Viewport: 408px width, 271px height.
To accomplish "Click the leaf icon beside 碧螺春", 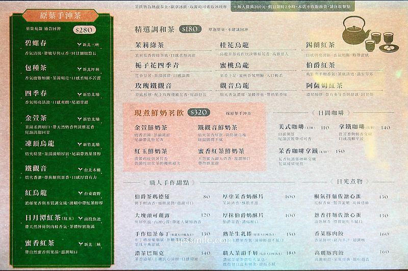I will 80,45.
